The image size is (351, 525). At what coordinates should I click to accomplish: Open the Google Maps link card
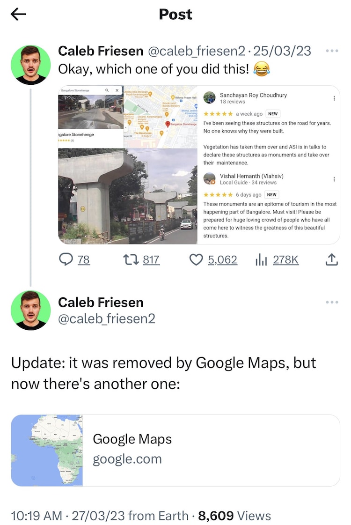click(211, 450)
